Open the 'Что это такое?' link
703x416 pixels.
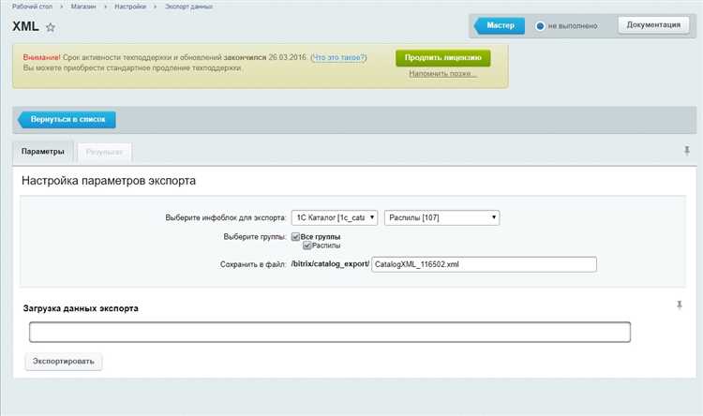(338, 57)
